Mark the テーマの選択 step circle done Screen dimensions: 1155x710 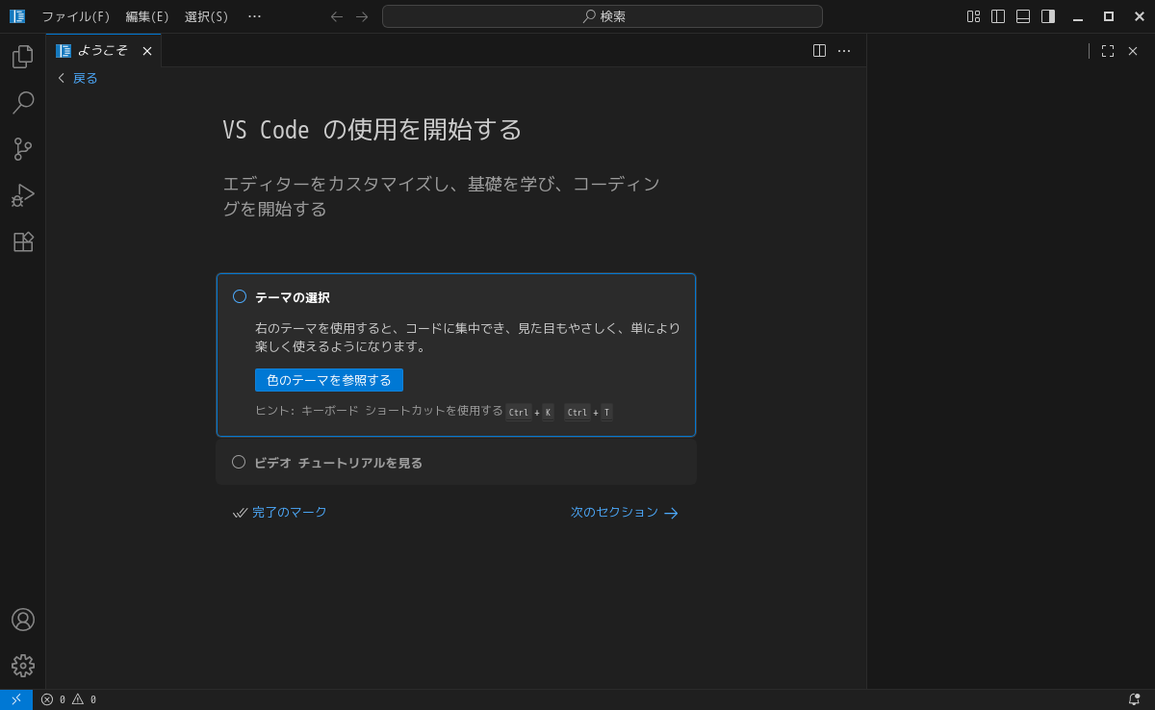pyautogui.click(x=240, y=296)
